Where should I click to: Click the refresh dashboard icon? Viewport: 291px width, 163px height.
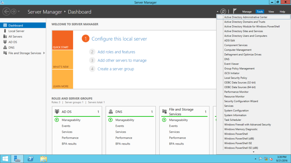(x=223, y=12)
